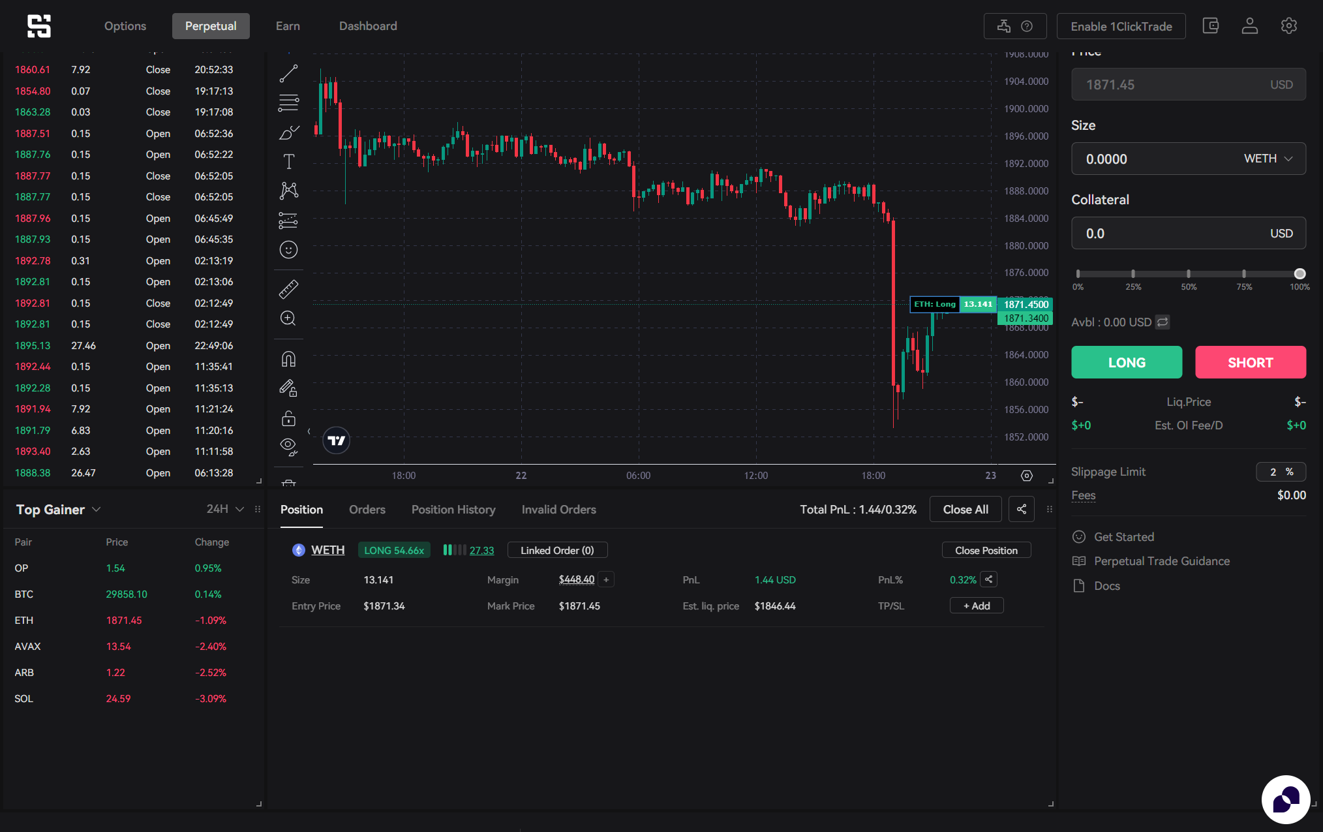Viewport: 1323px width, 832px height.
Task: Expand the Top Gainer dropdown
Action: click(58, 510)
